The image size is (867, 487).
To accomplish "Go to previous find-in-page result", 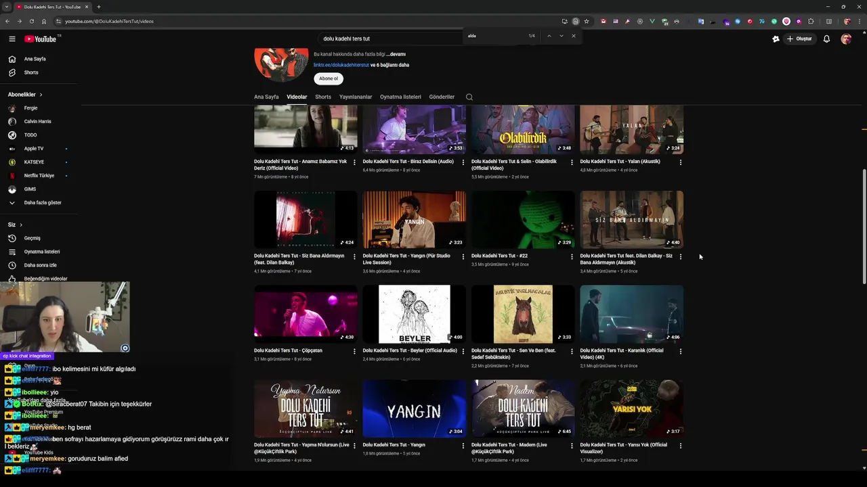I will point(549,36).
